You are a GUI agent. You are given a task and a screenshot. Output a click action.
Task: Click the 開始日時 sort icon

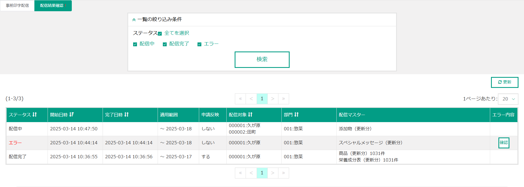[x=72, y=114]
